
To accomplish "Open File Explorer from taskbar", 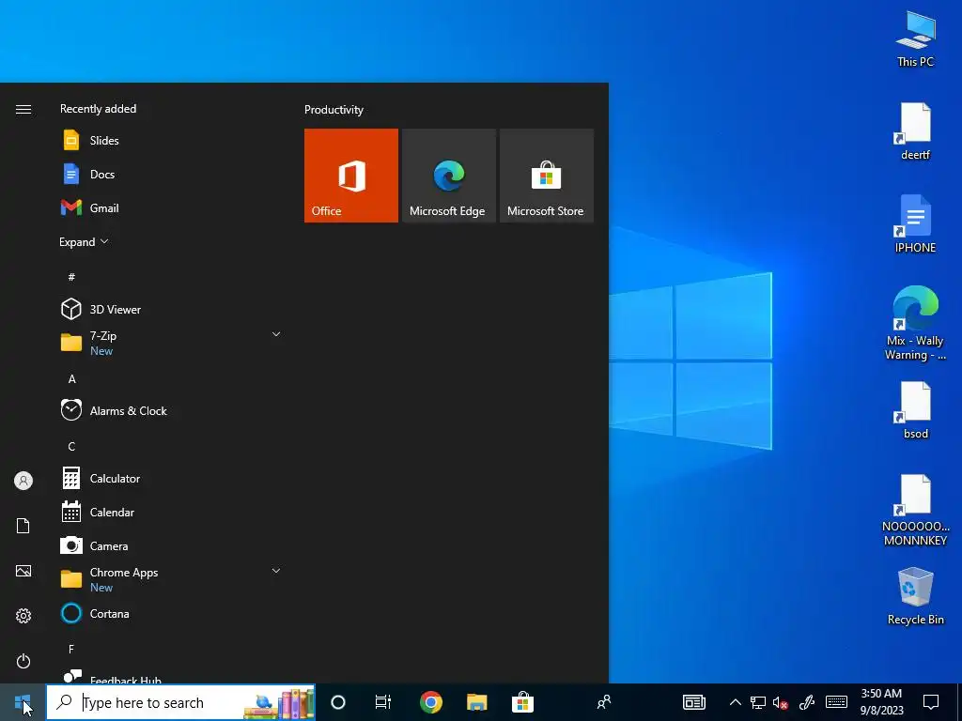I will click(x=476, y=702).
